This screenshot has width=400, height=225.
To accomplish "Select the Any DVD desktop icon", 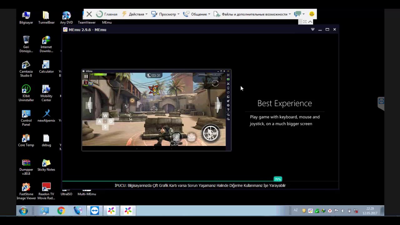I will [x=66, y=17].
